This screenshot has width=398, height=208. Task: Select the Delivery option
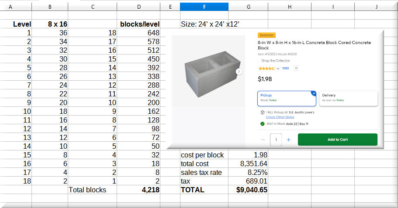348,98
